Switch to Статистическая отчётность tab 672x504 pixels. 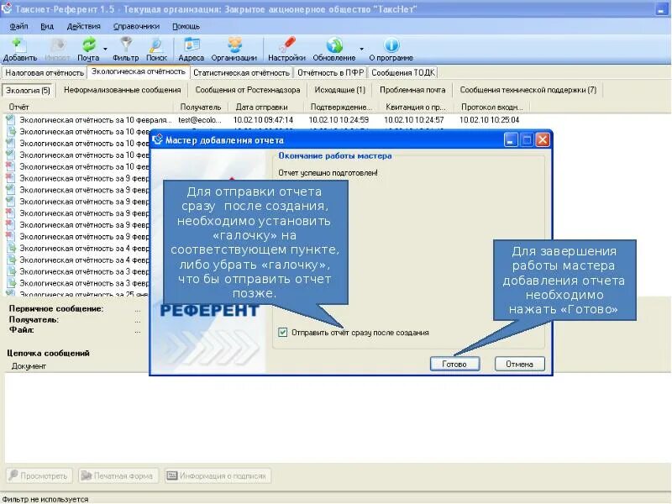click(x=241, y=73)
